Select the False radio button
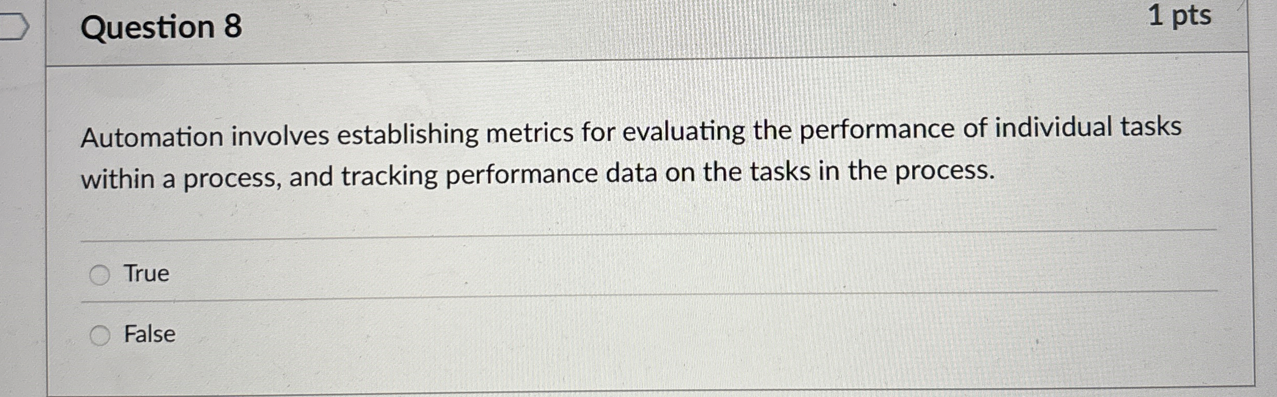 [100, 335]
